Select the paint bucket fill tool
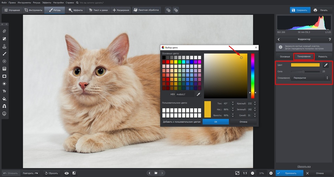334x177 pixels. coord(4,99)
